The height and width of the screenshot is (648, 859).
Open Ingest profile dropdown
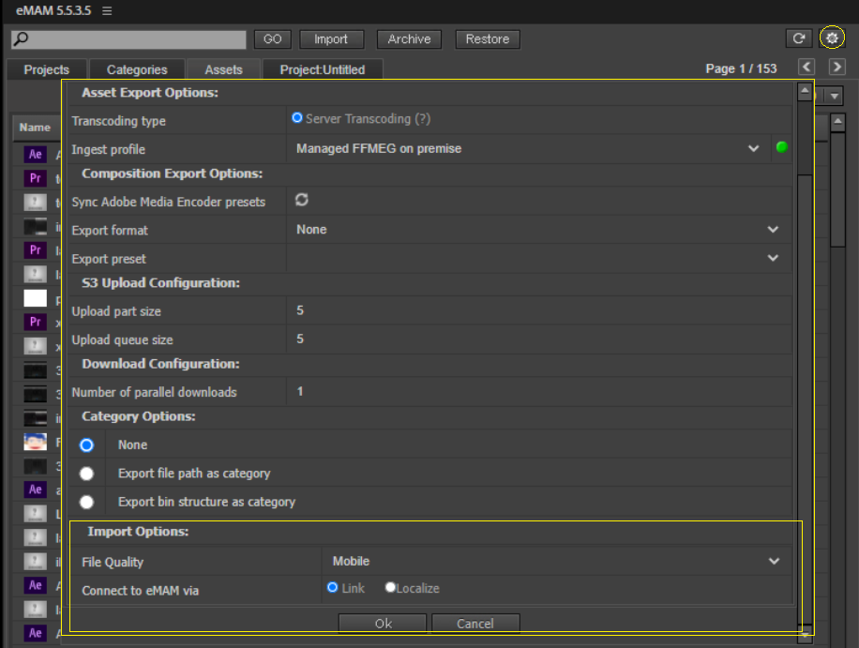click(x=528, y=148)
